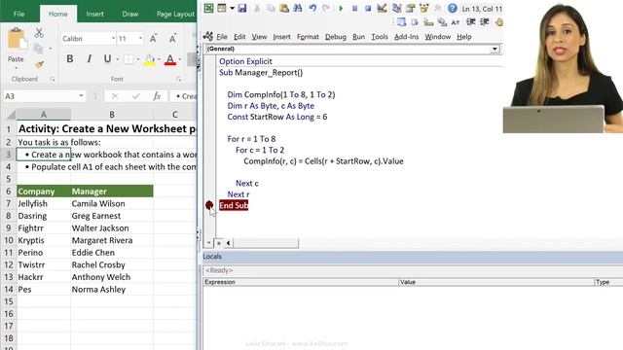This screenshot has height=350, width=623.
Task: Expand the Underline style dropdown arrow
Action: (x=118, y=59)
